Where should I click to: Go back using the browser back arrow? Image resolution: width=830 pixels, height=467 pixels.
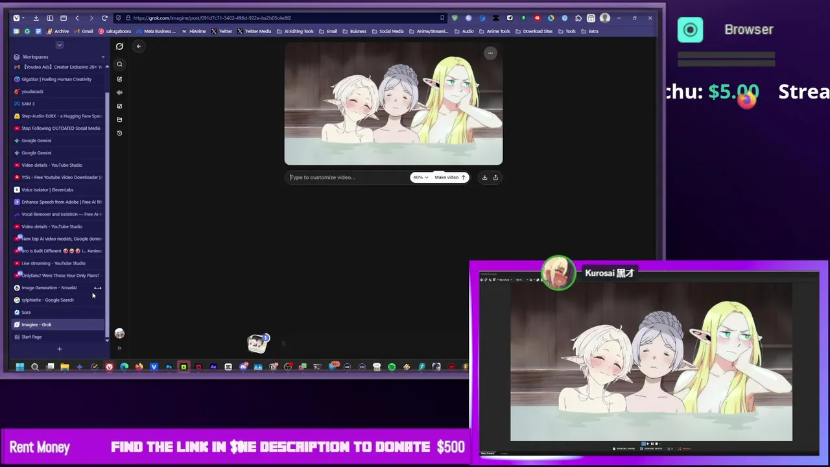click(x=77, y=18)
